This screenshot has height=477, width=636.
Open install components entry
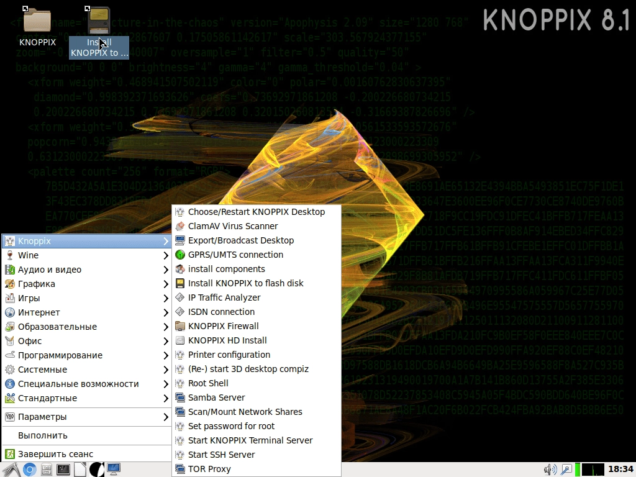click(x=257, y=269)
